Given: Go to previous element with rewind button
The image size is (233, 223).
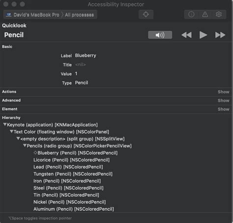Looking at the screenshot, I should pyautogui.click(x=187, y=35).
